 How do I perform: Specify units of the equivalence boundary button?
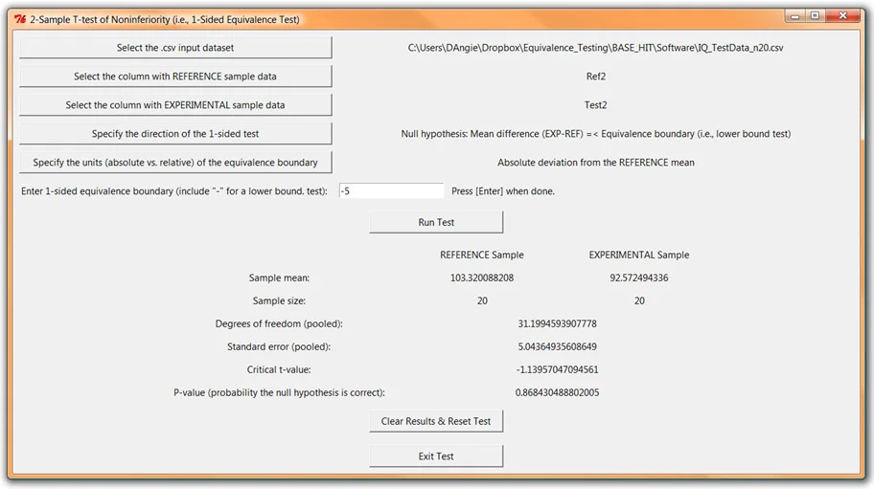[175, 163]
